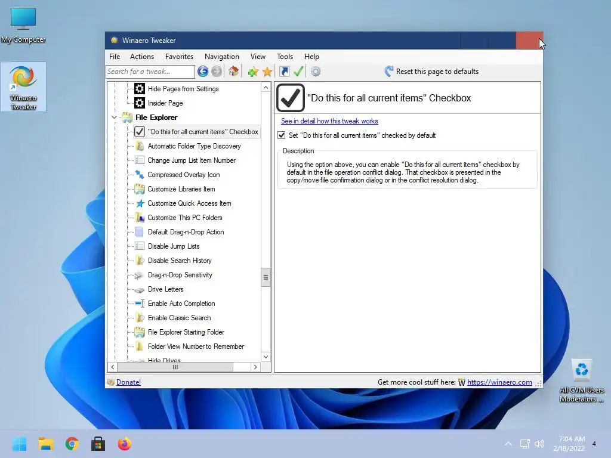Open Microsoft Store from the taskbar

pos(98,444)
